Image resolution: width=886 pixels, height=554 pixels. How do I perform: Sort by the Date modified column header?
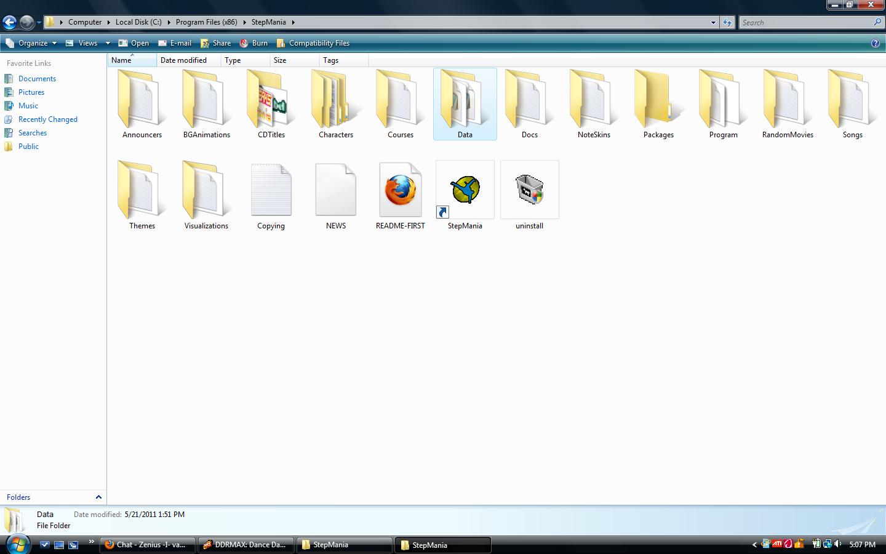(x=189, y=60)
